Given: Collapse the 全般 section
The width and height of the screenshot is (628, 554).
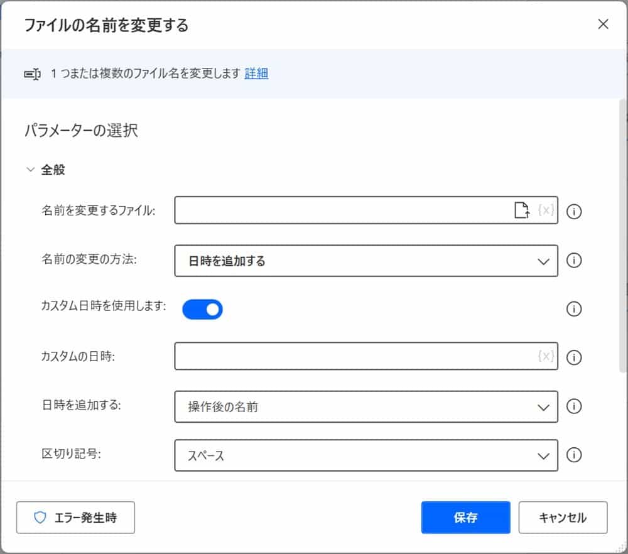Looking at the screenshot, I should (x=30, y=169).
